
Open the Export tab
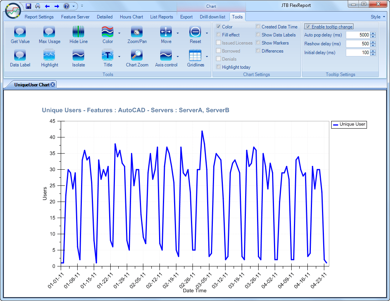pyautogui.click(x=186, y=17)
